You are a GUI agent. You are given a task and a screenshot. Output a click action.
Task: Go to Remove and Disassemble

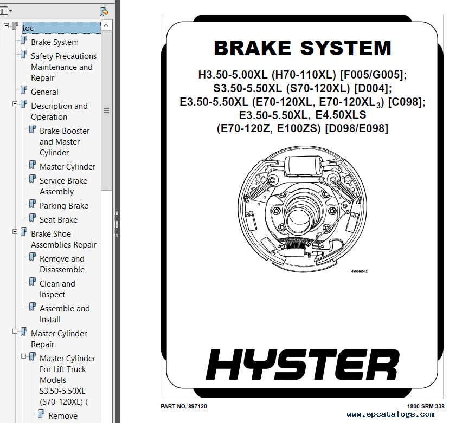[x=62, y=264]
